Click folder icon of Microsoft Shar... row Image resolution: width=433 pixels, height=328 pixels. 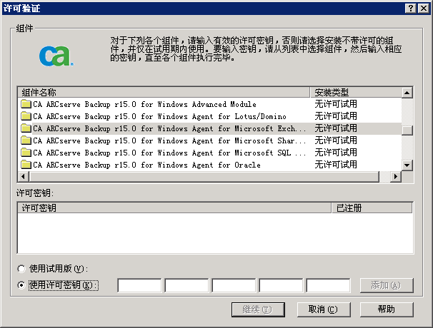click(x=26, y=140)
